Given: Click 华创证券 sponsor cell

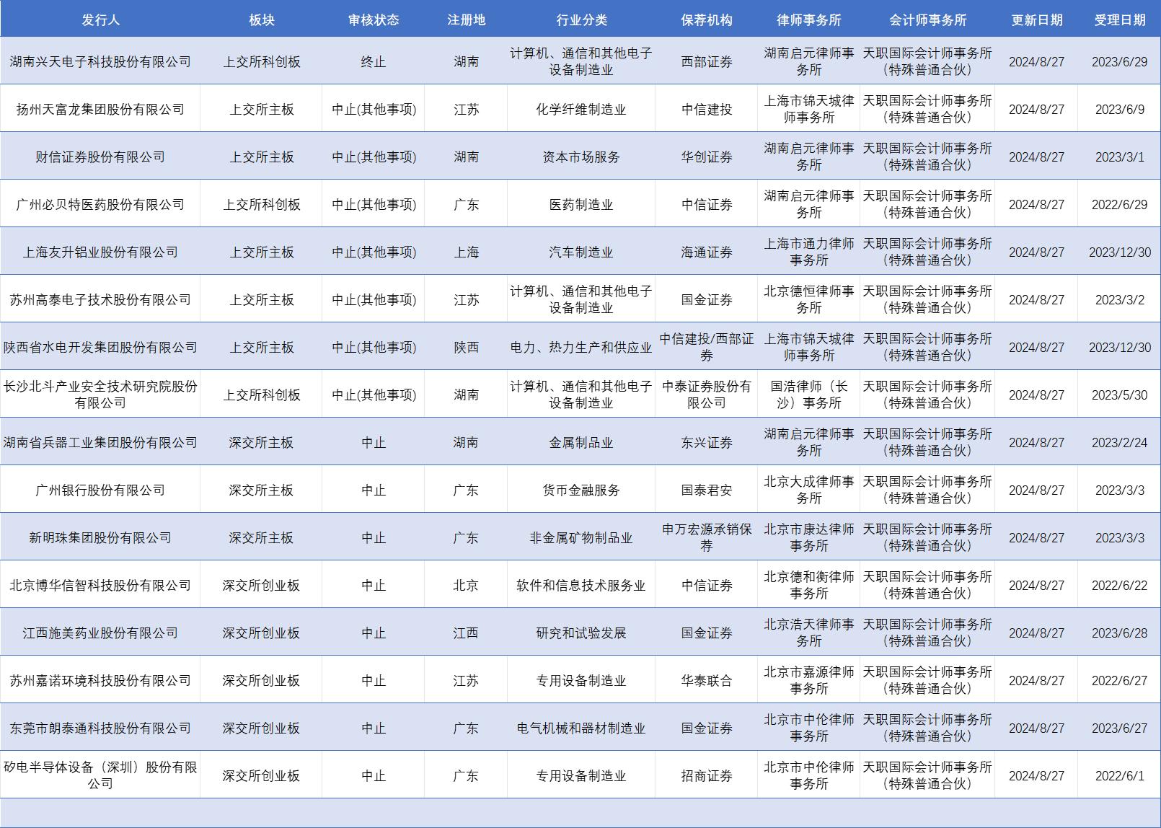Looking at the screenshot, I should tap(707, 157).
